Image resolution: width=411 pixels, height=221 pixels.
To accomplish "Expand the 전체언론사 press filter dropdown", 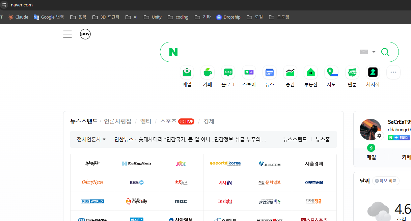I will pyautogui.click(x=91, y=139).
